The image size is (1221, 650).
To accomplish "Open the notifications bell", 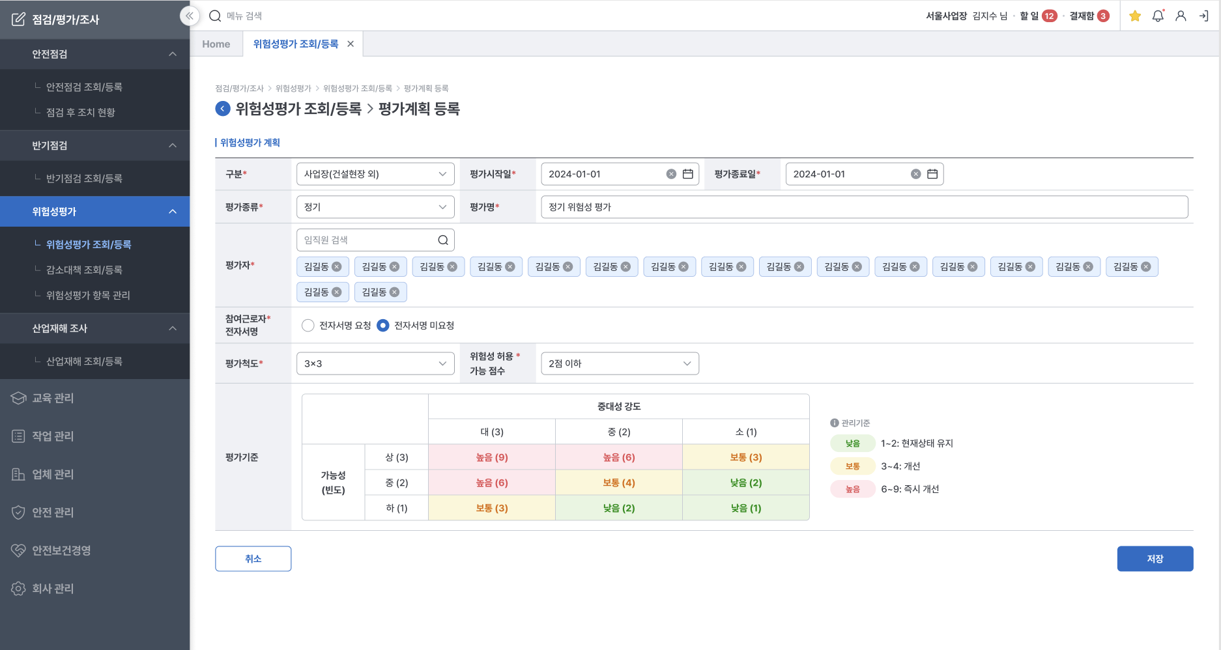I will pos(1158,16).
